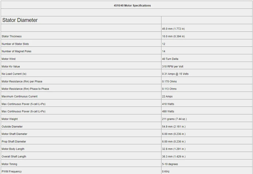The width and height of the screenshot is (253, 174).
Task: Select the Maximum Continuous Current label
Action: point(19,96)
